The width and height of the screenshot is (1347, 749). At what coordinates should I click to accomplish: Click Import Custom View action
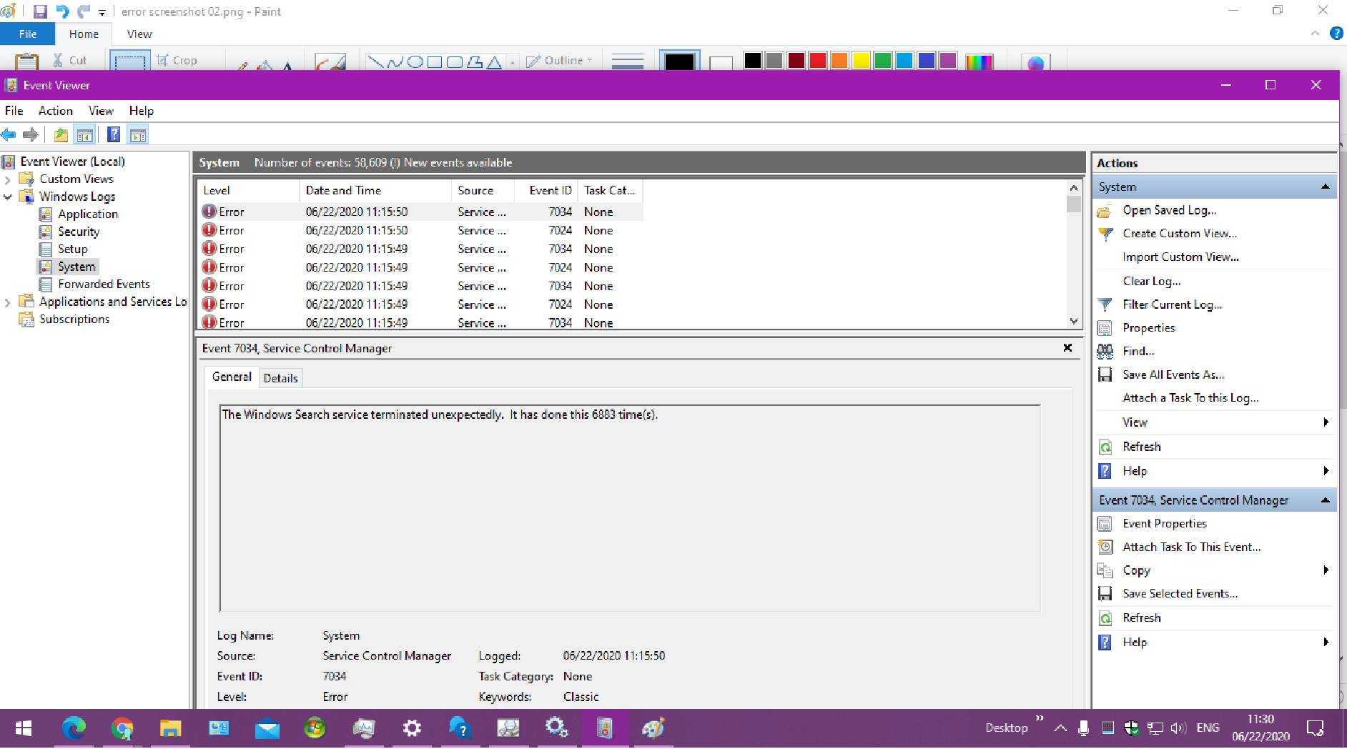(x=1180, y=257)
